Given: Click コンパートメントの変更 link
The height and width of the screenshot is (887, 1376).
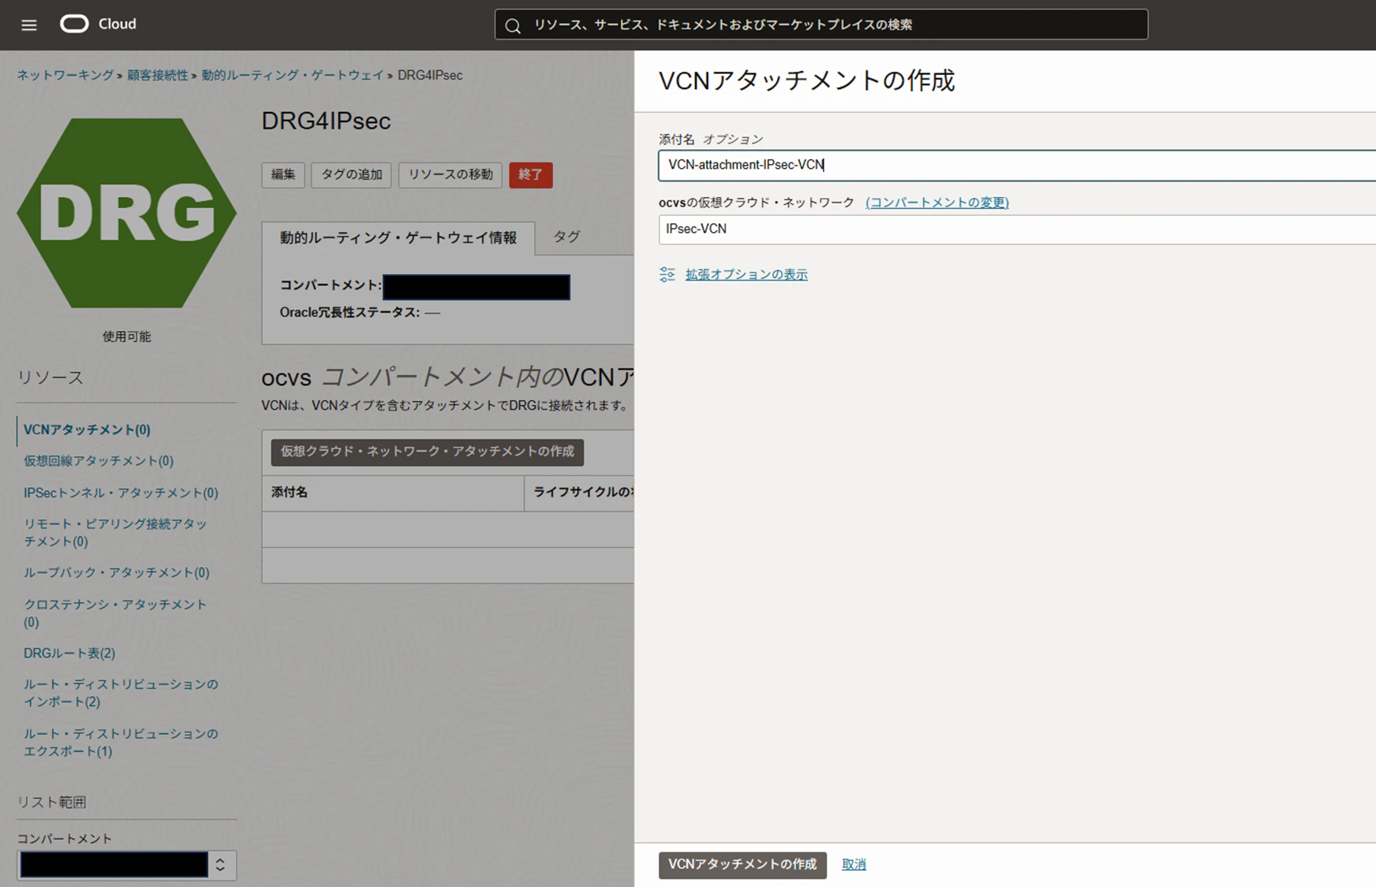Looking at the screenshot, I should click(937, 203).
